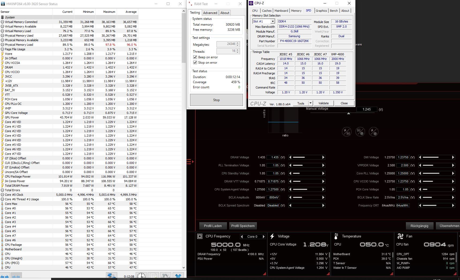Stop the running RAM test
This screenshot has width=460, height=280.
216,100
